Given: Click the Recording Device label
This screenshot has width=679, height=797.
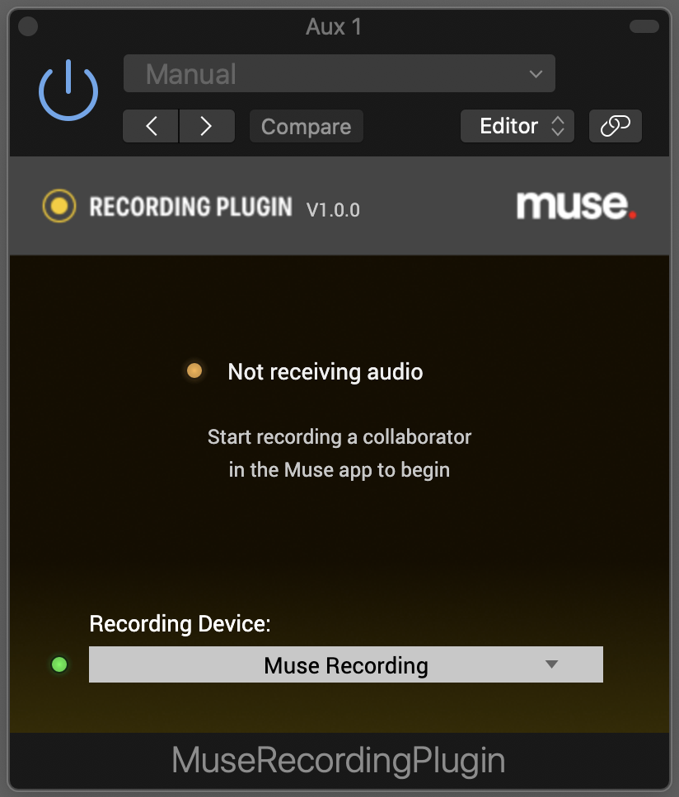Looking at the screenshot, I should pos(180,623).
